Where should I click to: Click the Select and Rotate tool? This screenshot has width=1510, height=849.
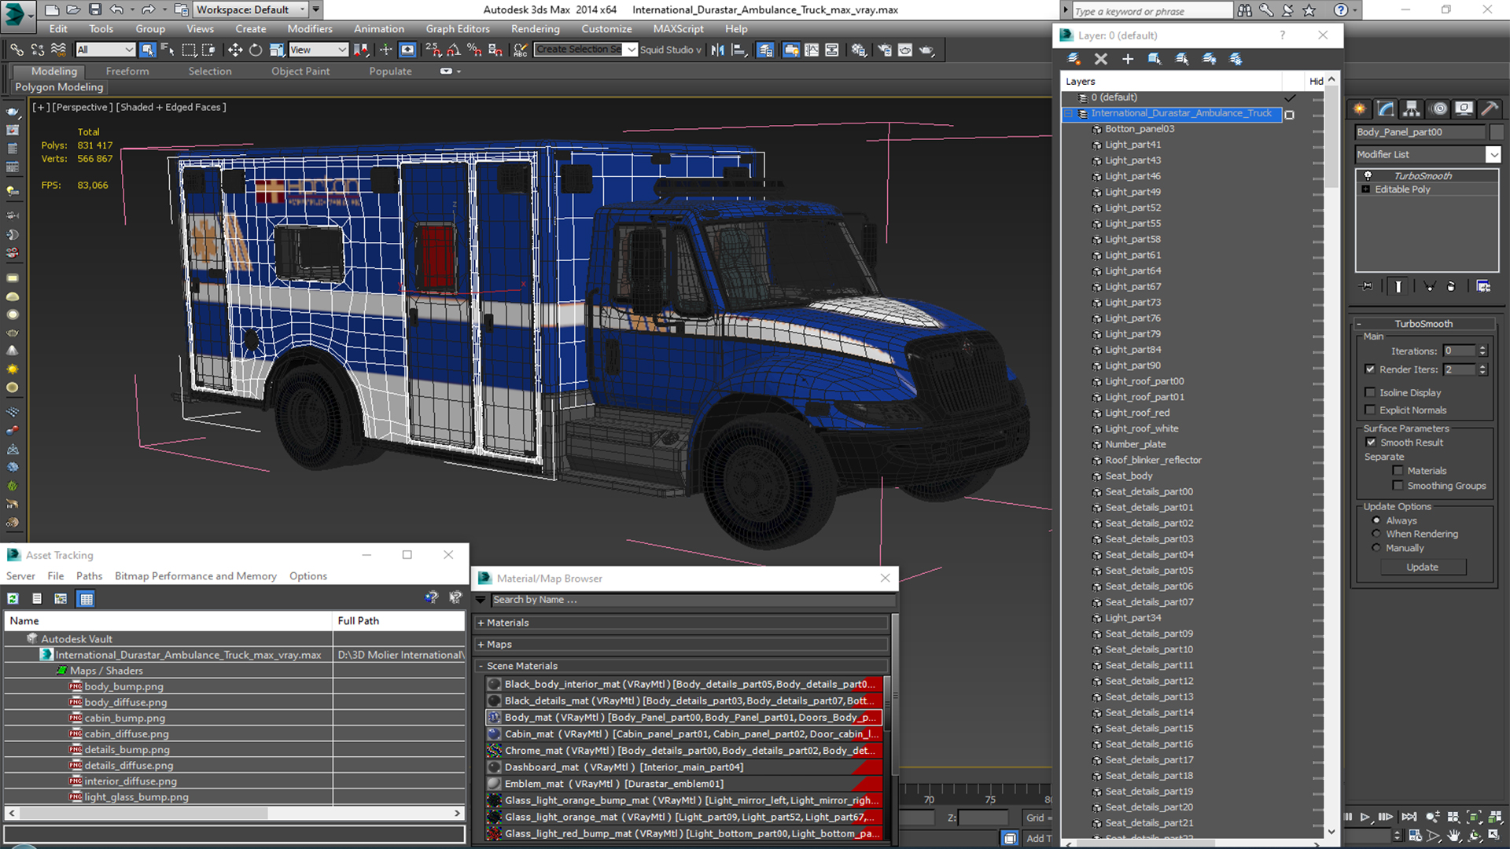pos(256,50)
